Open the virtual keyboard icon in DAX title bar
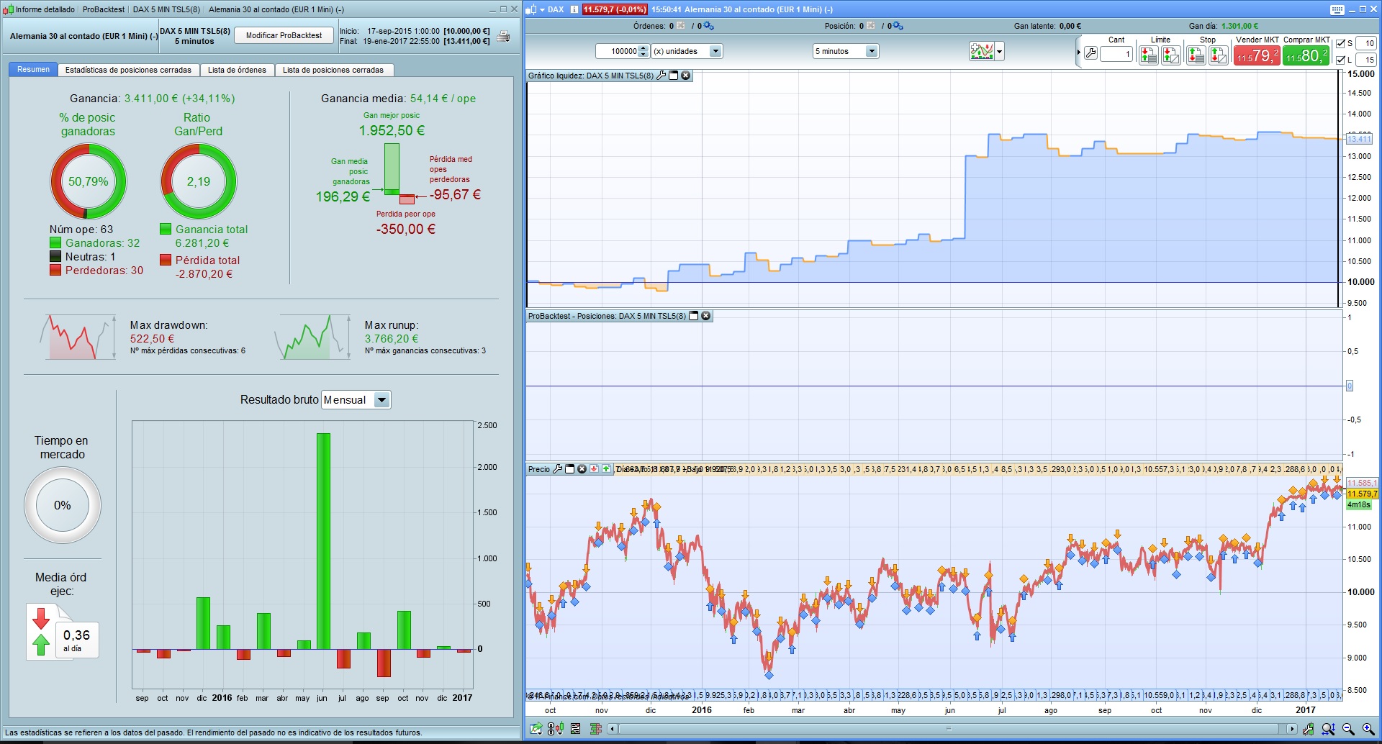The height and width of the screenshot is (744, 1382). pos(1337,9)
